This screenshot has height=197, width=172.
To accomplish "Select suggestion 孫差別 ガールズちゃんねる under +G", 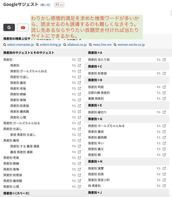I will [106, 126].
